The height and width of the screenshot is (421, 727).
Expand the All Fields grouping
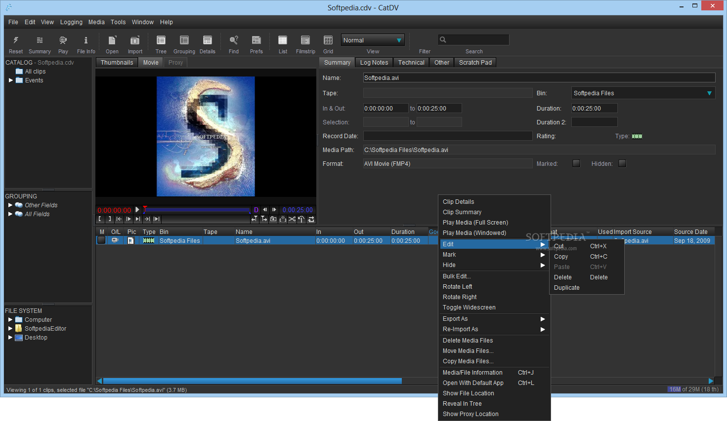coord(10,214)
